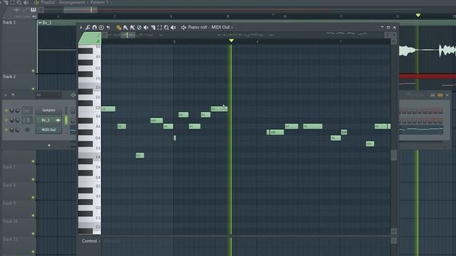Toggle the Bv_1 channel select LED
456x256 pixels.
pos(66,120)
